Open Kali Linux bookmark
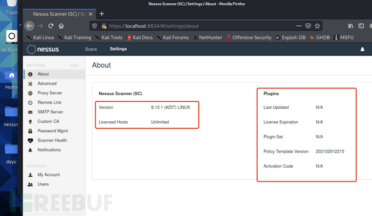This screenshot has height=216, width=372. tap(40, 38)
